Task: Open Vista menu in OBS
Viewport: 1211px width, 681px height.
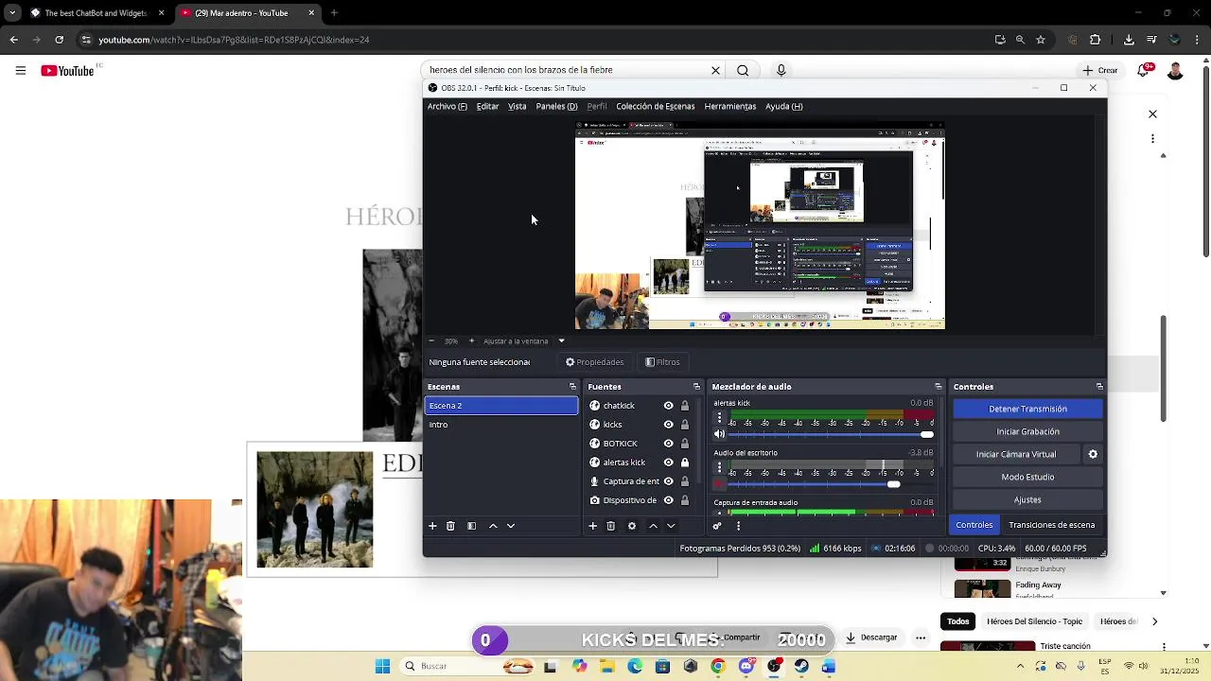Action: [517, 106]
